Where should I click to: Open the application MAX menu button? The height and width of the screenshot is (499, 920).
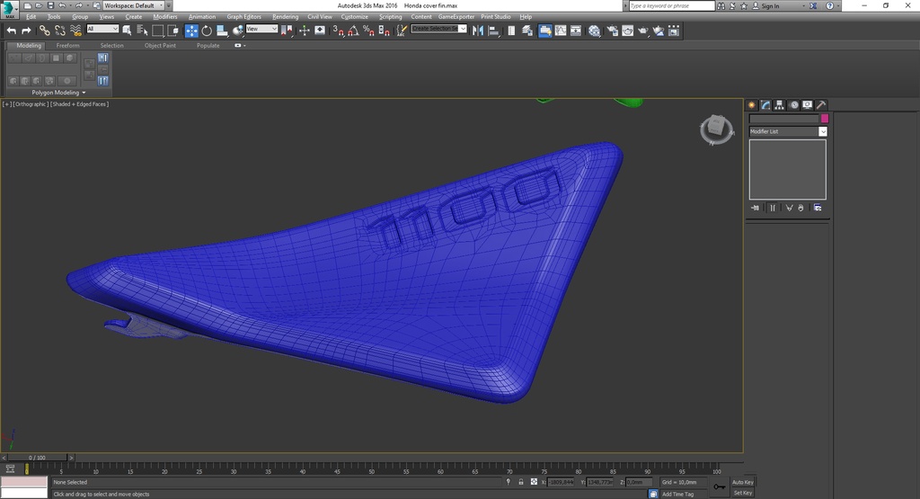(9, 9)
